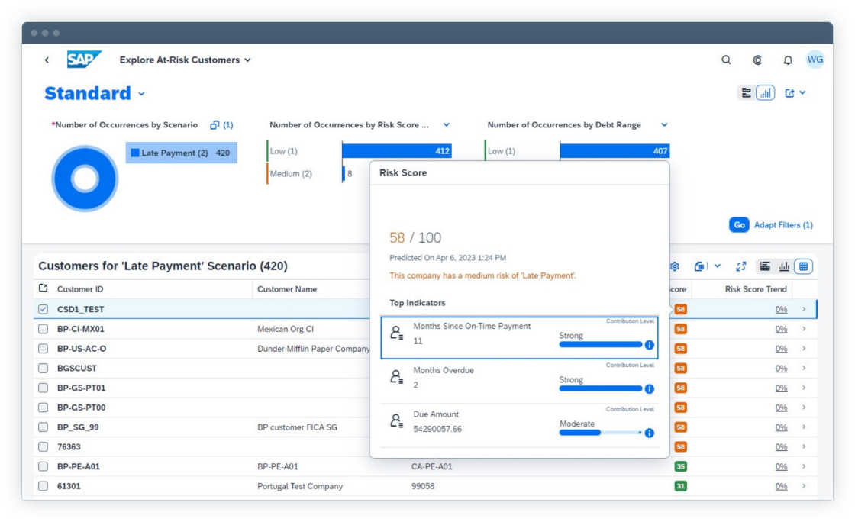
Task: Click person icon of Months Overdue indicator
Action: [396, 377]
